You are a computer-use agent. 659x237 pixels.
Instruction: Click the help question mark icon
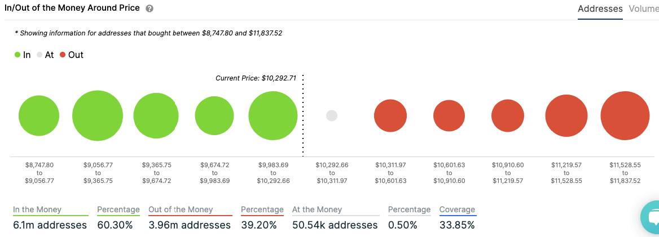click(x=150, y=9)
